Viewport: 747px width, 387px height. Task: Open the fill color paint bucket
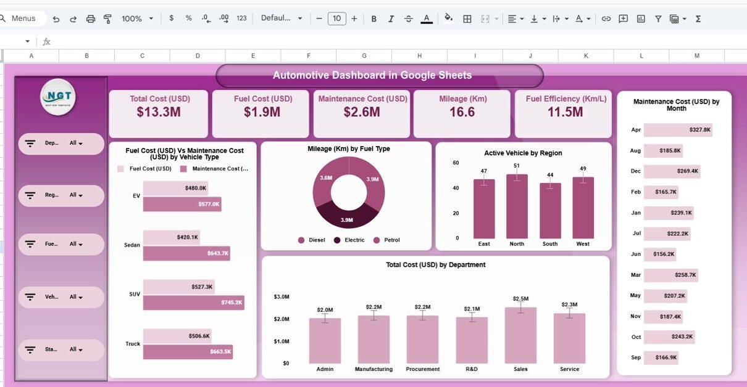click(x=449, y=18)
